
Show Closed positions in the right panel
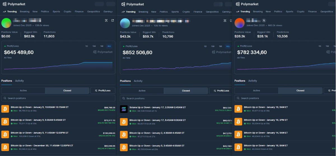(x=300, y=91)
